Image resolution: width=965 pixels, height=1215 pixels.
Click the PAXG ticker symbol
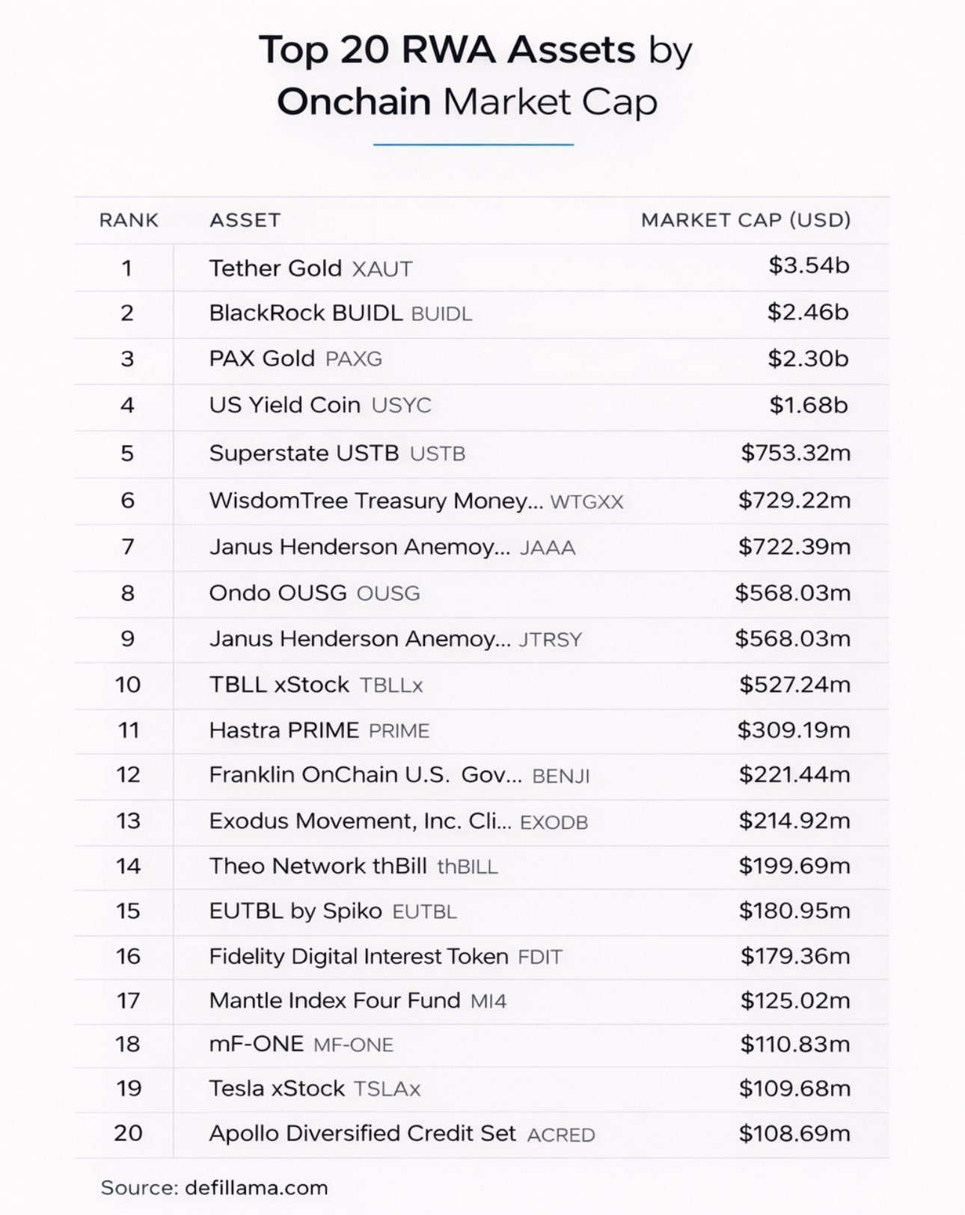pos(354,359)
